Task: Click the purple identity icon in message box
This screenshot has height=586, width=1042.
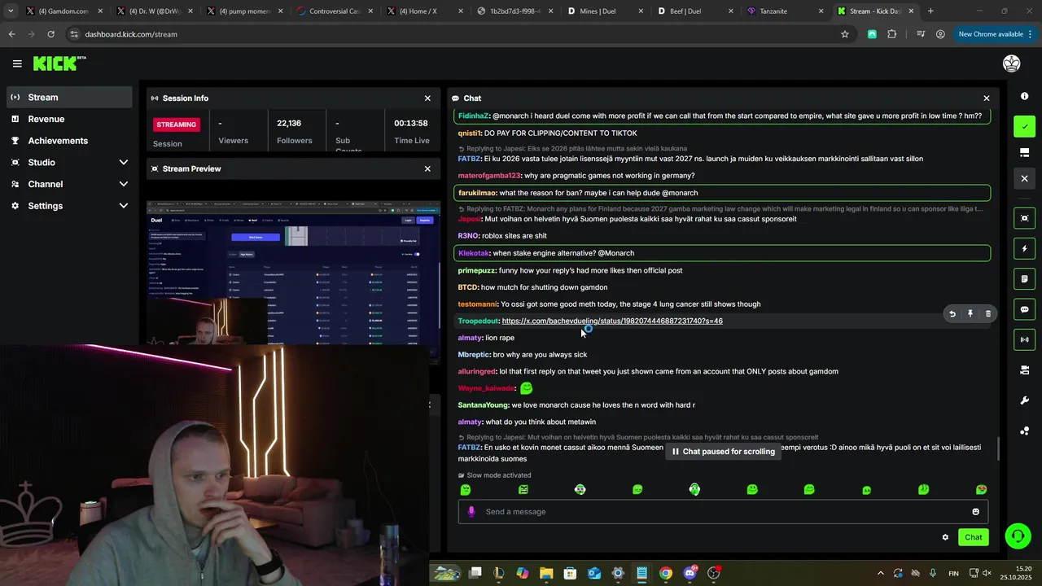Action: pos(471,512)
